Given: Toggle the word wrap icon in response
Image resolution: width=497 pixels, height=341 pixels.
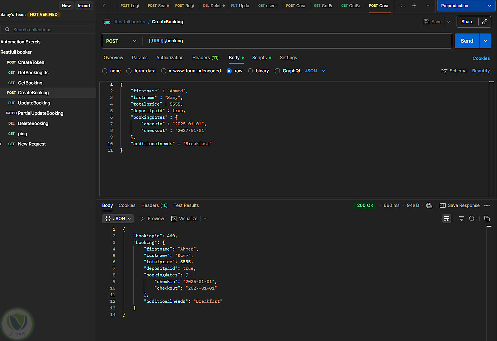Looking at the screenshot, I should pyautogui.click(x=447, y=219).
